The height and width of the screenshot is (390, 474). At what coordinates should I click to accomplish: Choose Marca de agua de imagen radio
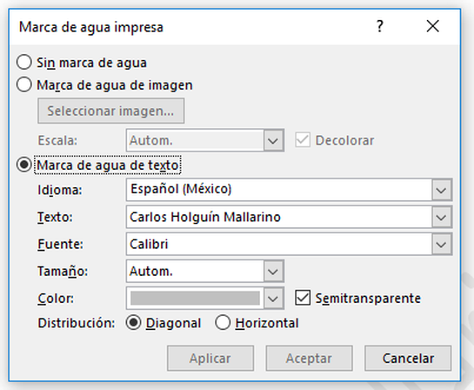coord(24,84)
